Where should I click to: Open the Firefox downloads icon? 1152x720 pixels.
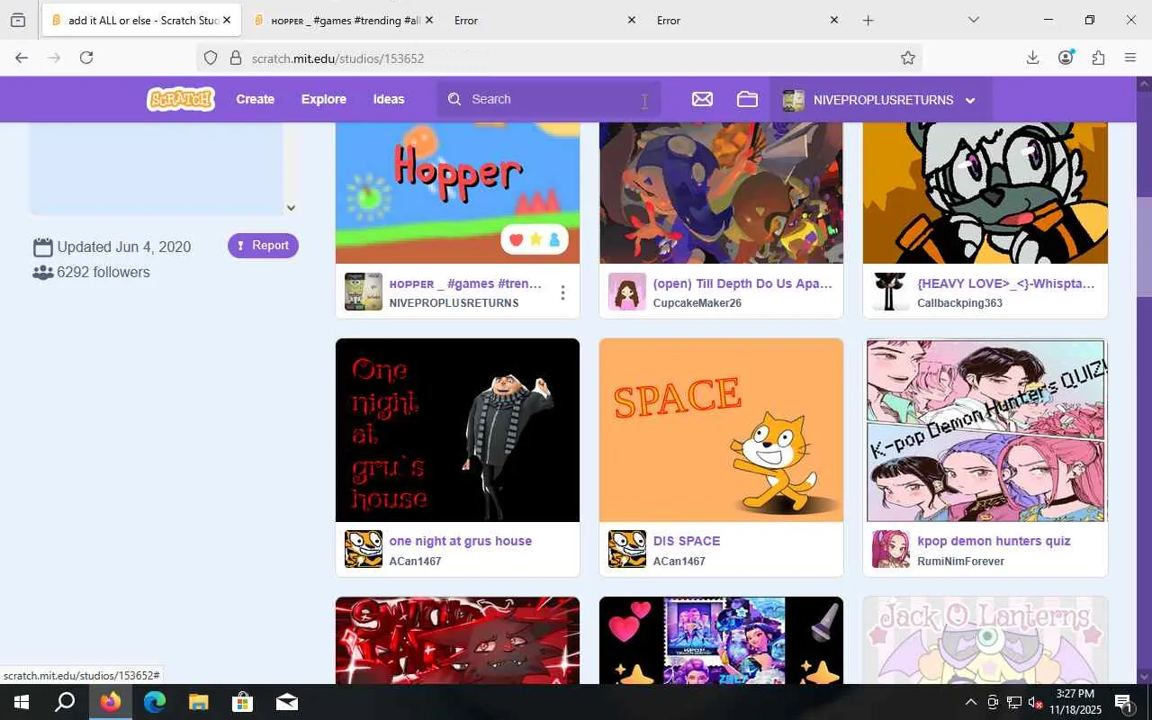tap(1032, 58)
